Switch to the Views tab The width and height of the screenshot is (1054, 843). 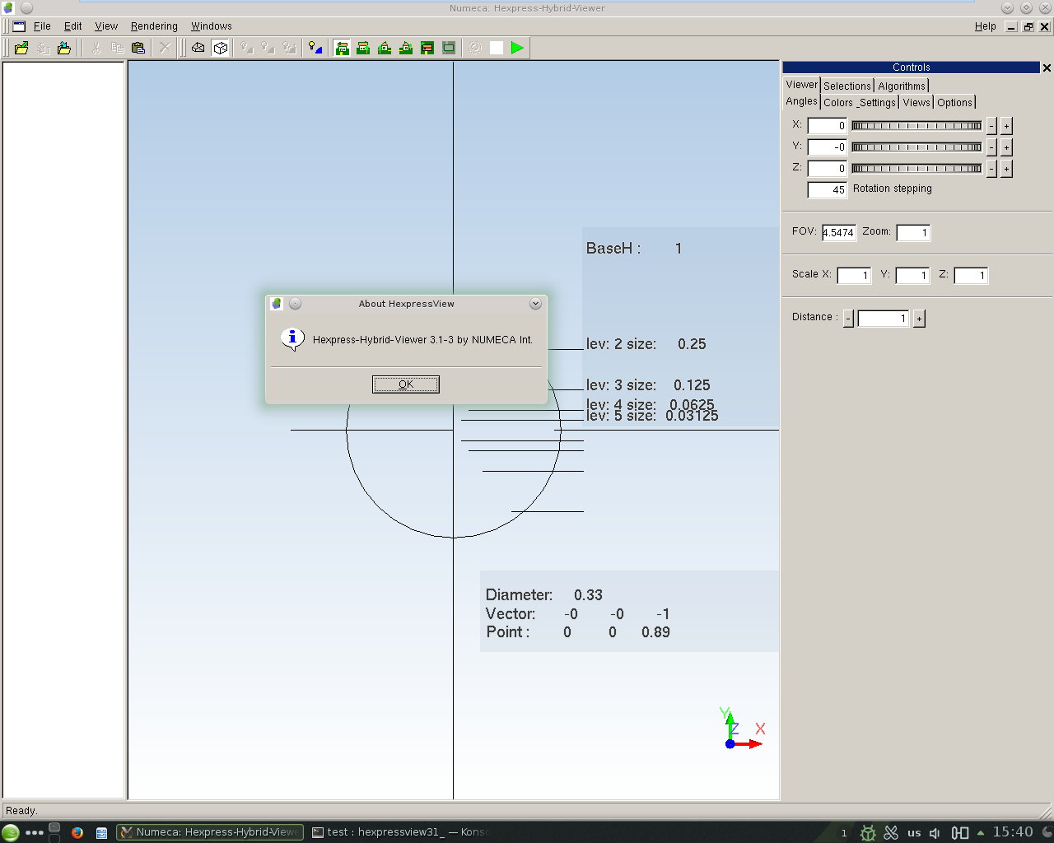tap(916, 103)
